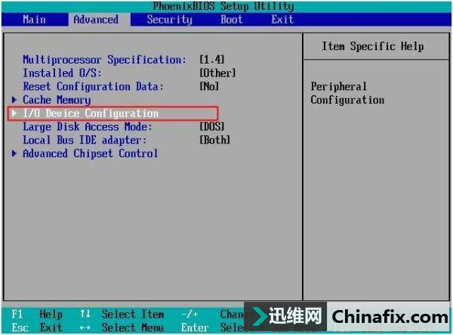Select Multiprocessor Specification label
The width and height of the screenshot is (453, 335).
pyautogui.click(x=104, y=60)
